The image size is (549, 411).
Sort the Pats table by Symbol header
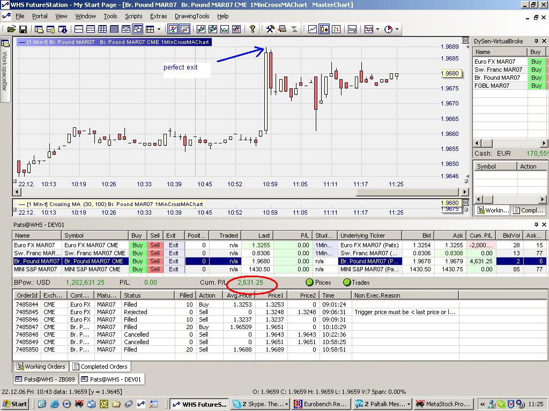[94, 235]
